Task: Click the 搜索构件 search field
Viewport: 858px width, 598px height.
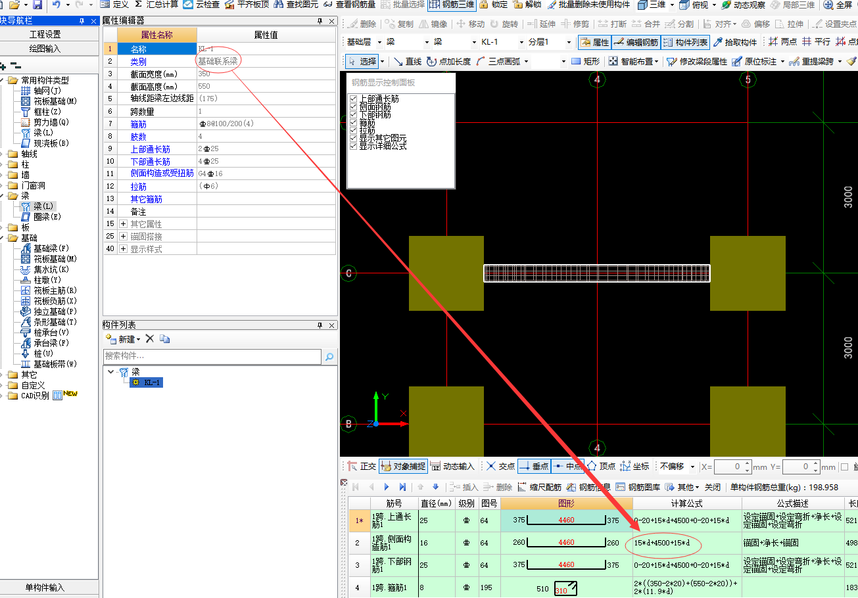Action: coord(212,356)
